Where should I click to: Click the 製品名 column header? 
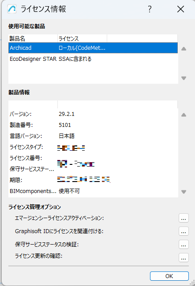pyautogui.click(x=33, y=38)
